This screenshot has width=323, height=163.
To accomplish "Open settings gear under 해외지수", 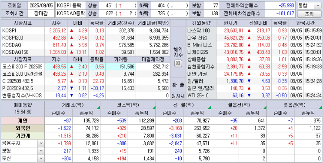I will (x=178, y=63).
